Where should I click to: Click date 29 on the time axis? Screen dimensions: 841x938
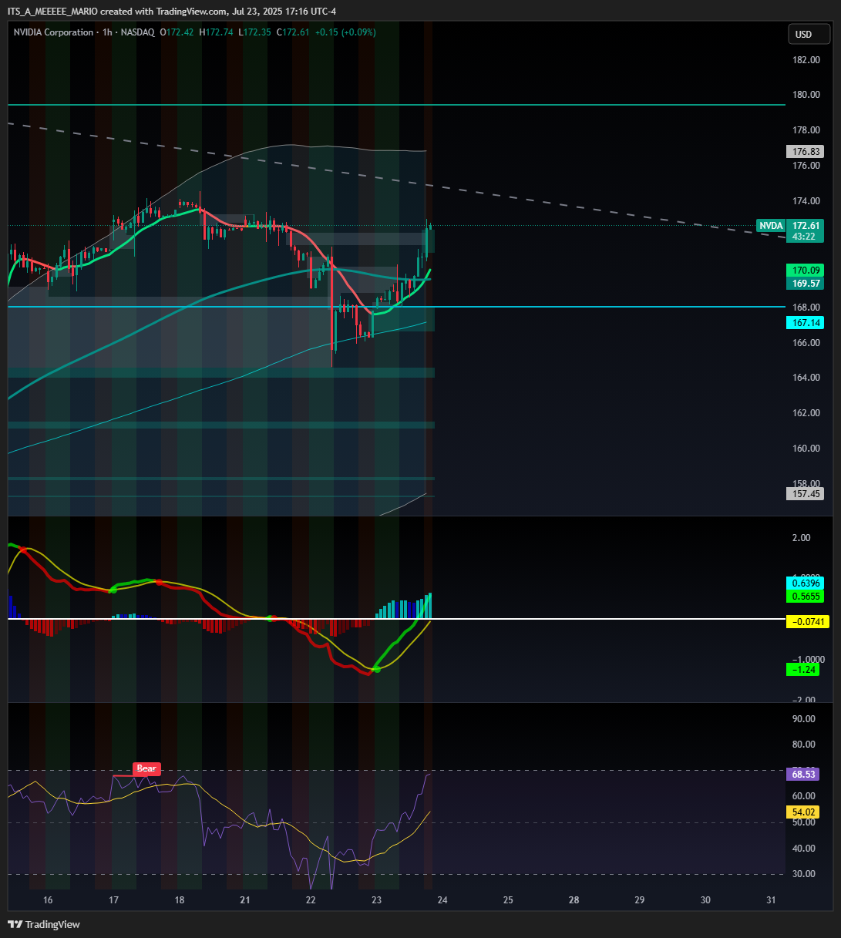point(640,900)
